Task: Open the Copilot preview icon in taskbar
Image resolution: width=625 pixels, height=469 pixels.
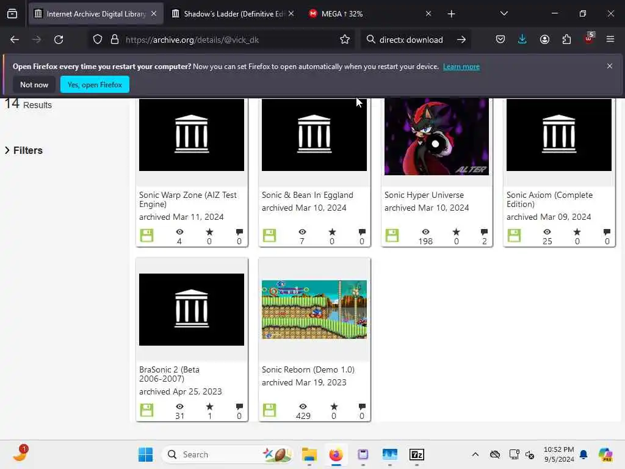Action: pyautogui.click(x=605, y=454)
